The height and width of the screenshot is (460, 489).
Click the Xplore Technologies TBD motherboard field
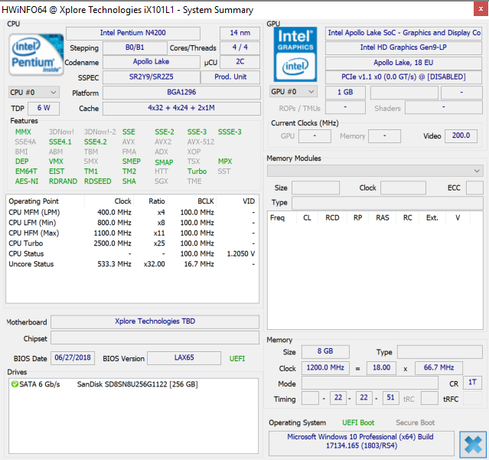click(x=154, y=322)
